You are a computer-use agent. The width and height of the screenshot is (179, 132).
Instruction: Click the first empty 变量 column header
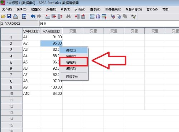point(73,31)
